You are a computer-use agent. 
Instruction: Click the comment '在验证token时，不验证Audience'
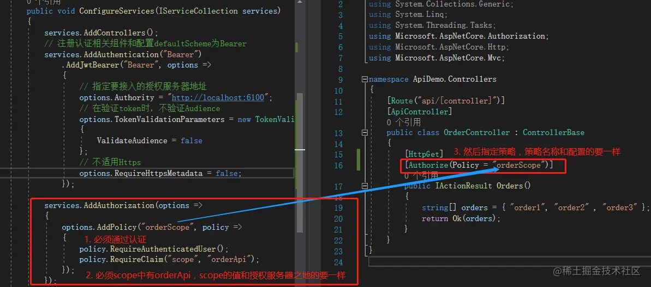[150, 108]
